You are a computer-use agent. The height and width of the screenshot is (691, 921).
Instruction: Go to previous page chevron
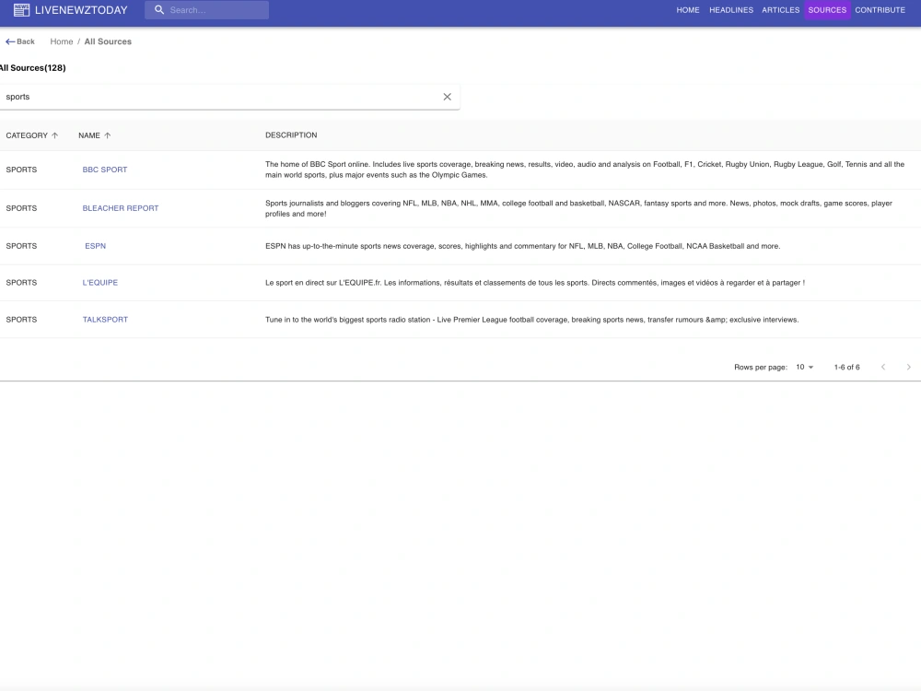pos(883,368)
